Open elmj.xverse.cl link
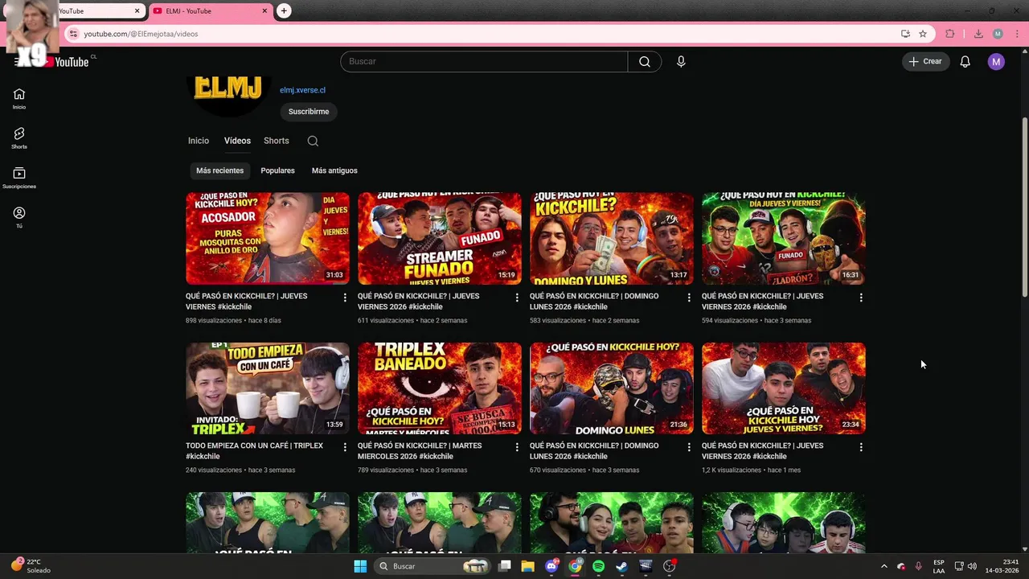The height and width of the screenshot is (579, 1029). point(302,90)
